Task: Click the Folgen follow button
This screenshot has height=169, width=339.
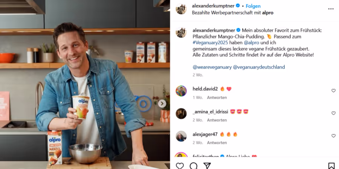Action: [253, 6]
